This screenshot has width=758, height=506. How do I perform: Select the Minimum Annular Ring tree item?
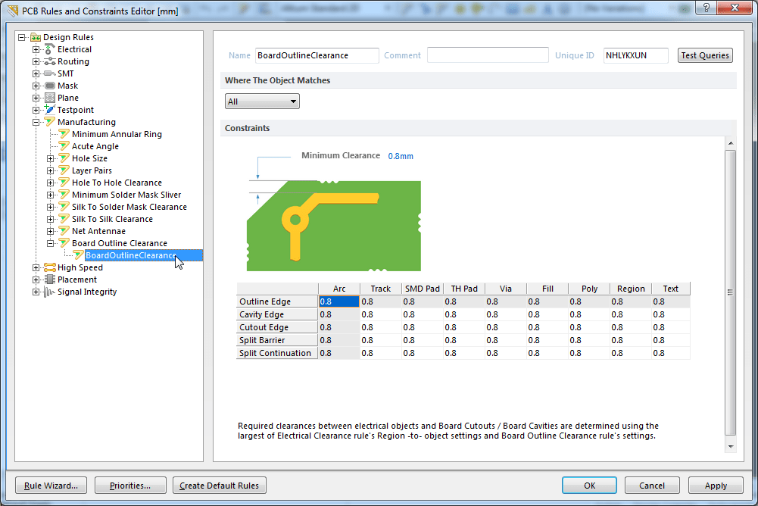coord(117,134)
